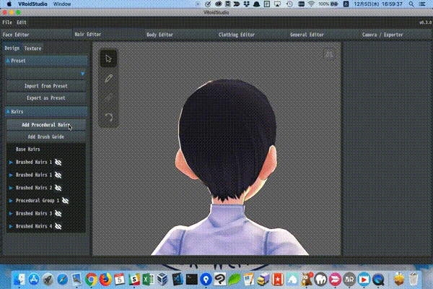
Task: Open the Edit menu
Action: 22,22
